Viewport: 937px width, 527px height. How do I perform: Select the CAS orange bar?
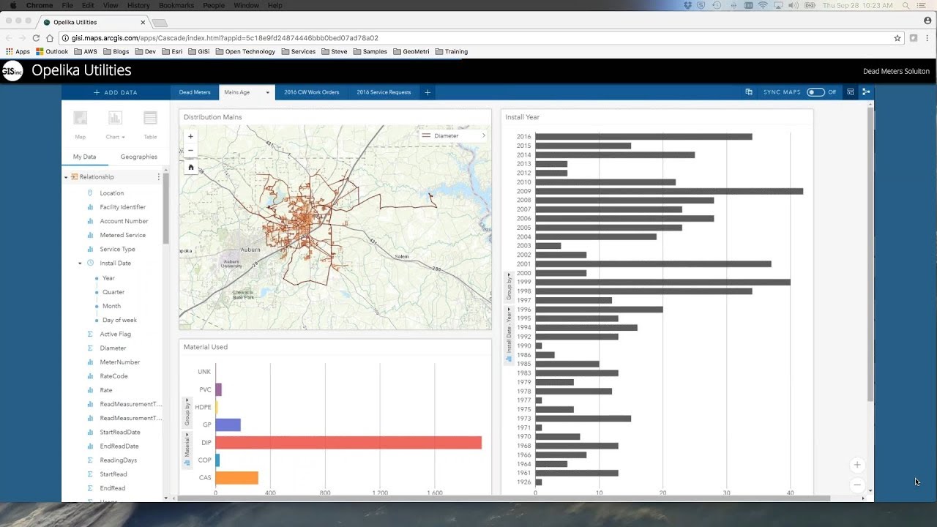pyautogui.click(x=236, y=477)
